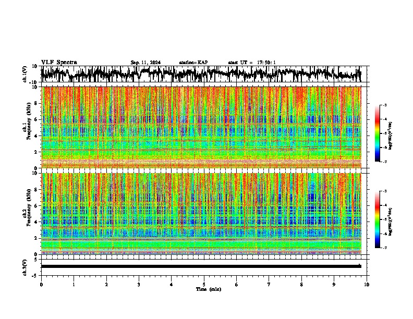This screenshot has width=413, height=319.
Task: Click the '-7' label on ch.2 colorbar
Action: [x=385, y=248]
